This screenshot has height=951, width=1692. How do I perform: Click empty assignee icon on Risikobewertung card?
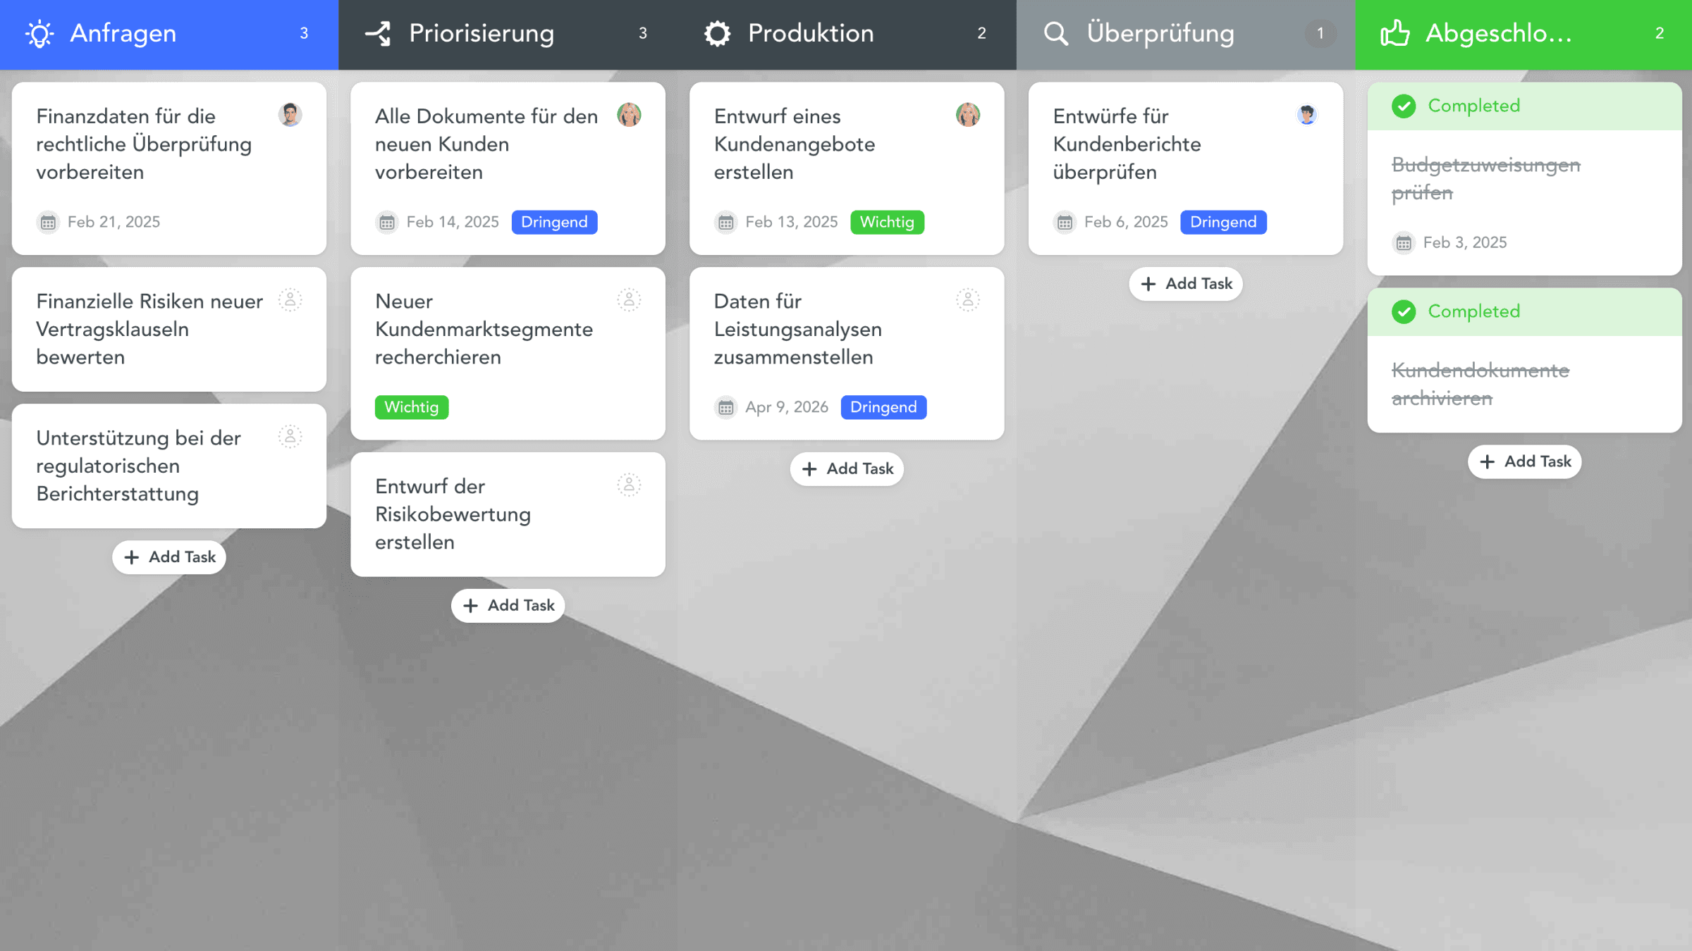629,485
